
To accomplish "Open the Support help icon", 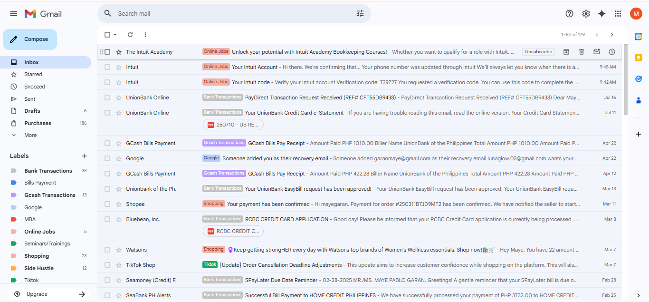I will click(x=569, y=14).
